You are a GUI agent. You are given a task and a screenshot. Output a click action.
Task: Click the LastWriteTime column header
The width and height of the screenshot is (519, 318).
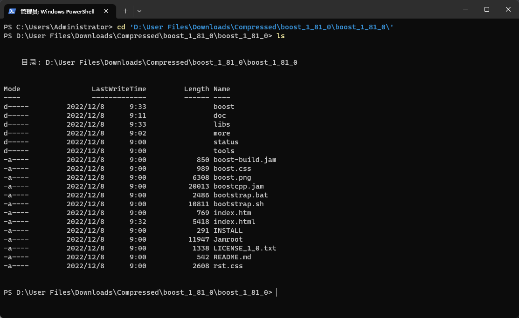[x=119, y=89]
